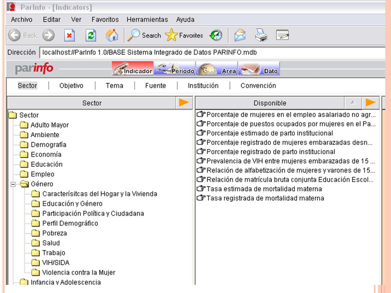Switch to the Area tab

217,68
